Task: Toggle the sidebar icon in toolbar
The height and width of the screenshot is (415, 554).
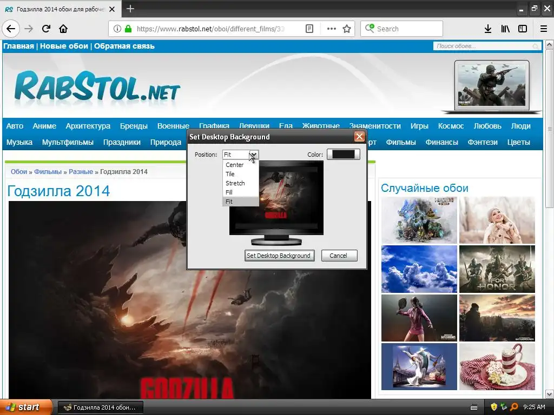Action: click(x=523, y=29)
